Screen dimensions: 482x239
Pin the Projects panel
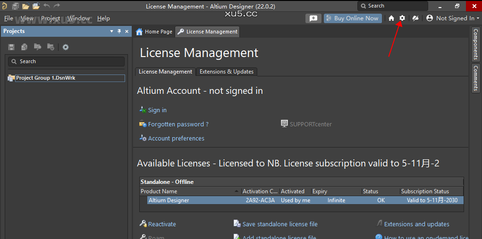[119, 31]
